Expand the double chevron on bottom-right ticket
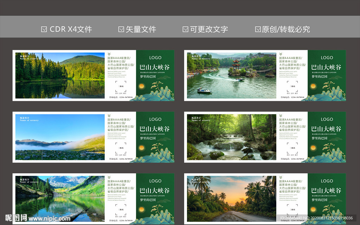Screen dimensions: 360x225 click(281, 177)
